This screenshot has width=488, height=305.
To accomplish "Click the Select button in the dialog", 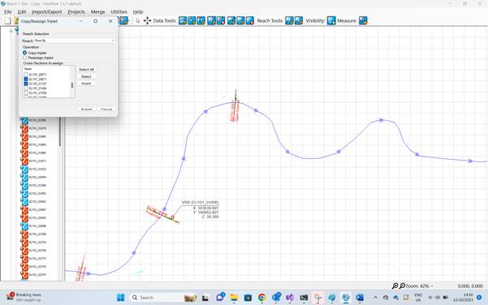I will click(x=86, y=76).
